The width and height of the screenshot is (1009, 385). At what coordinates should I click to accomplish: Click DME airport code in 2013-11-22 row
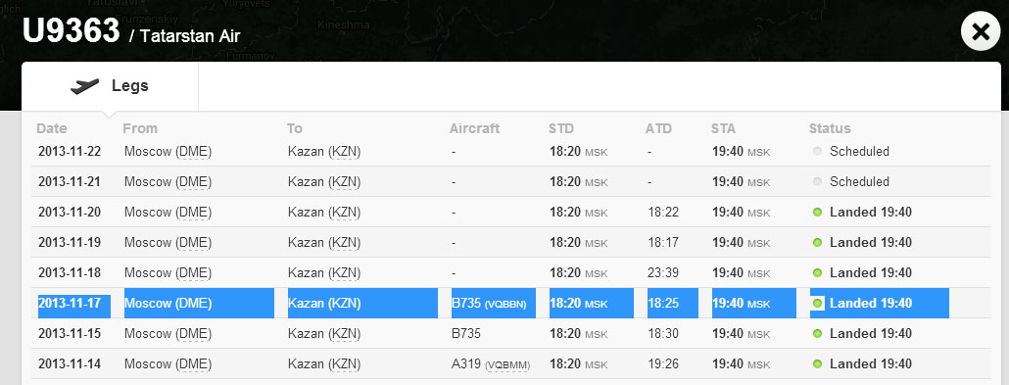(x=194, y=152)
